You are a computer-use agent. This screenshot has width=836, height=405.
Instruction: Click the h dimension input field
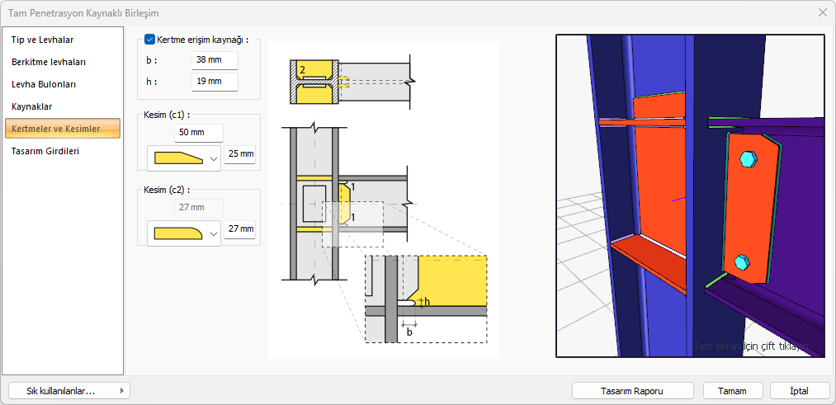[x=215, y=81]
